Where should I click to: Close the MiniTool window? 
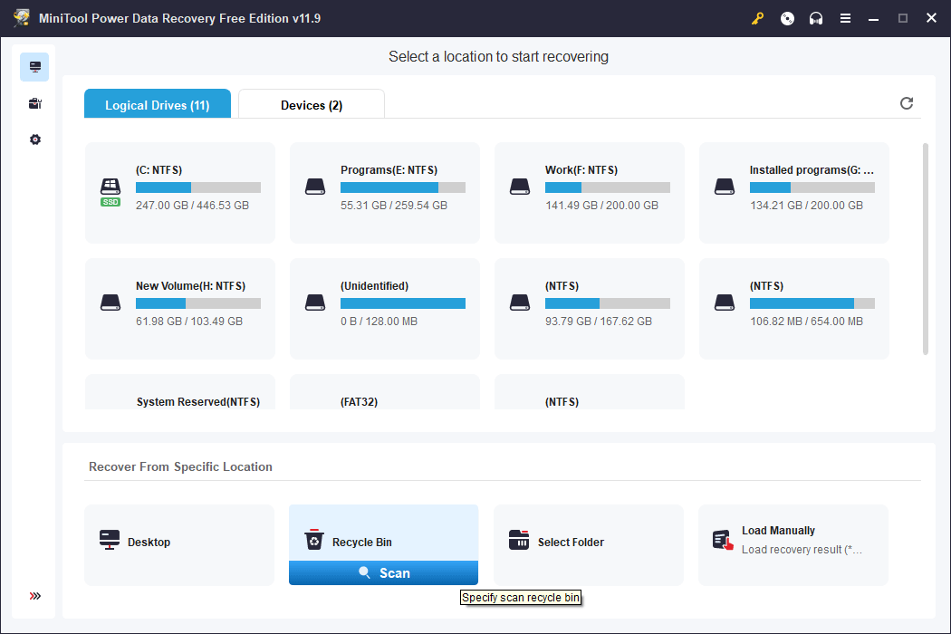coord(932,18)
